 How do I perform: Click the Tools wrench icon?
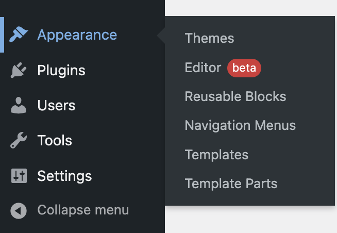coord(19,141)
